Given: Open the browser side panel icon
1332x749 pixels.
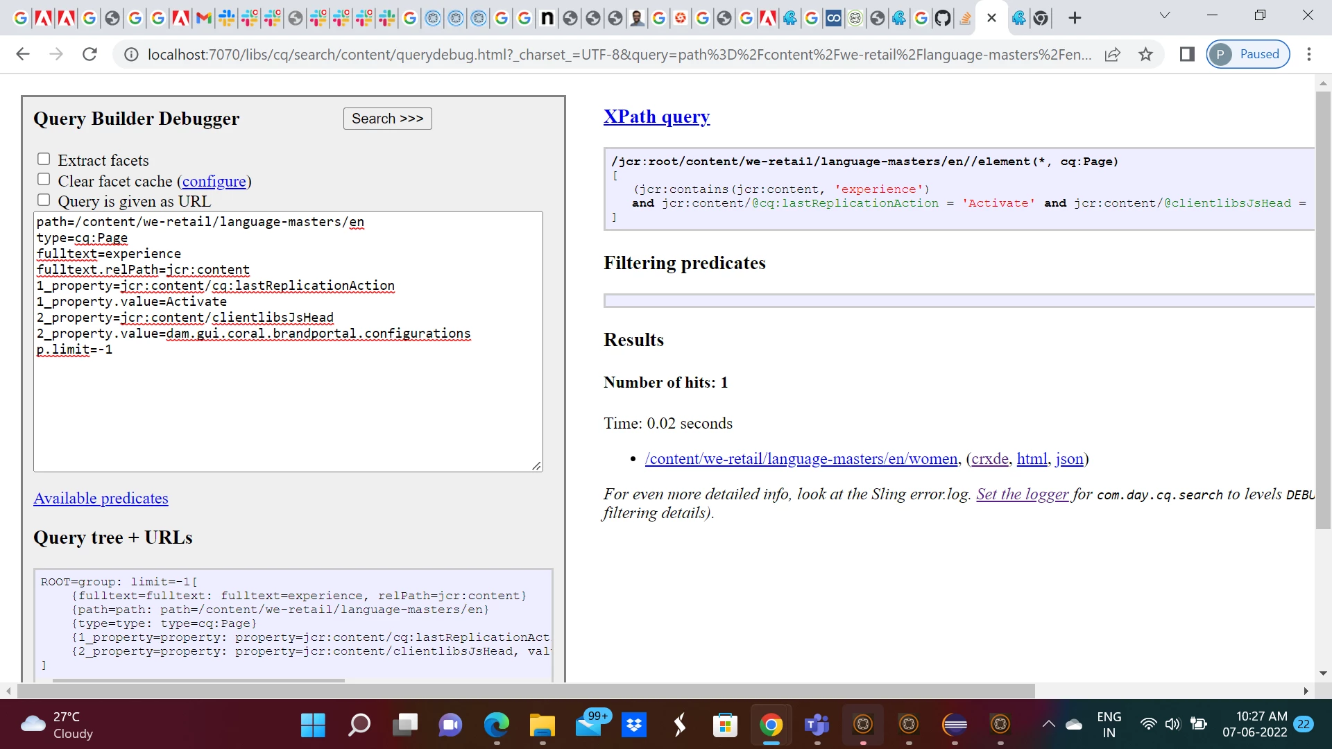Looking at the screenshot, I should pyautogui.click(x=1187, y=54).
